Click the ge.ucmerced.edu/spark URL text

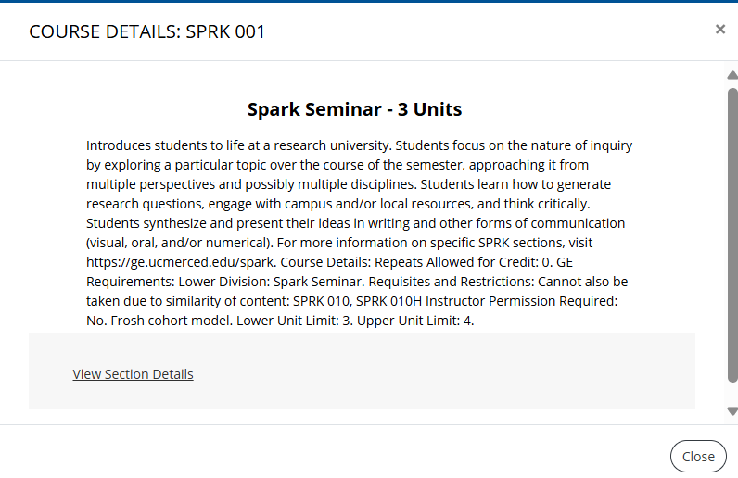tap(180, 262)
